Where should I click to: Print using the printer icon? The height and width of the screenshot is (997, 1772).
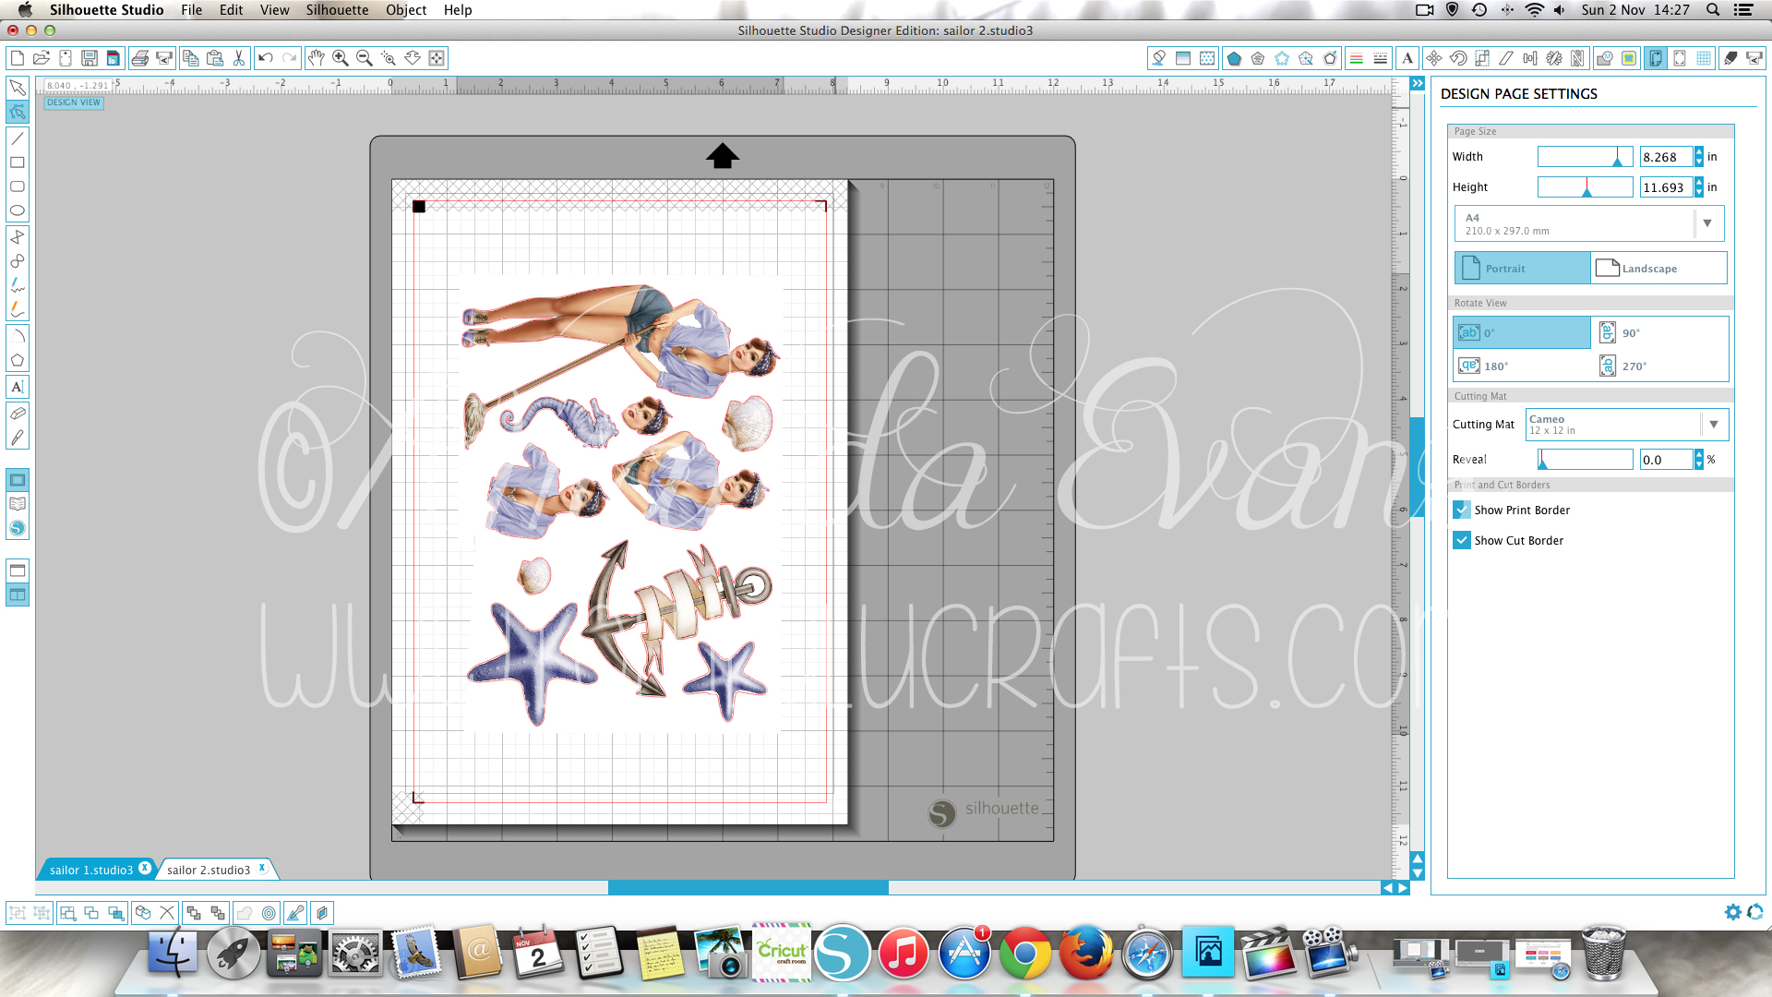140,58
